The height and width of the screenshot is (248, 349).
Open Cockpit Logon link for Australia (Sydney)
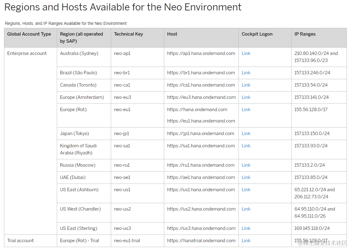246,53
